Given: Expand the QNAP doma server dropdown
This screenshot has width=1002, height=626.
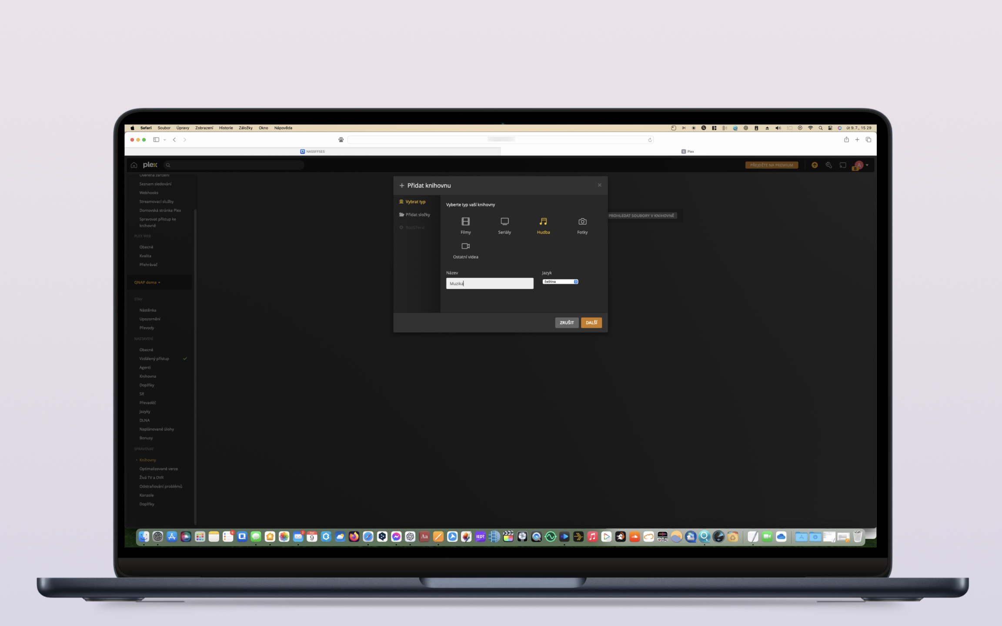Looking at the screenshot, I should 147,283.
